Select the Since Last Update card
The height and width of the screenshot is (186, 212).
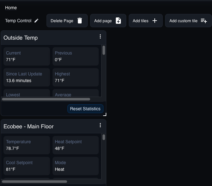pos(27,77)
